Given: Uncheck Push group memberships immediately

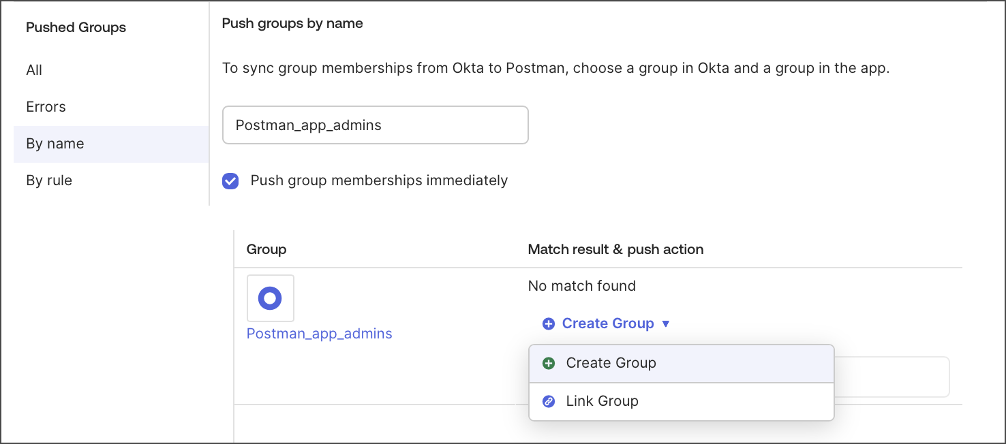Looking at the screenshot, I should (x=231, y=181).
